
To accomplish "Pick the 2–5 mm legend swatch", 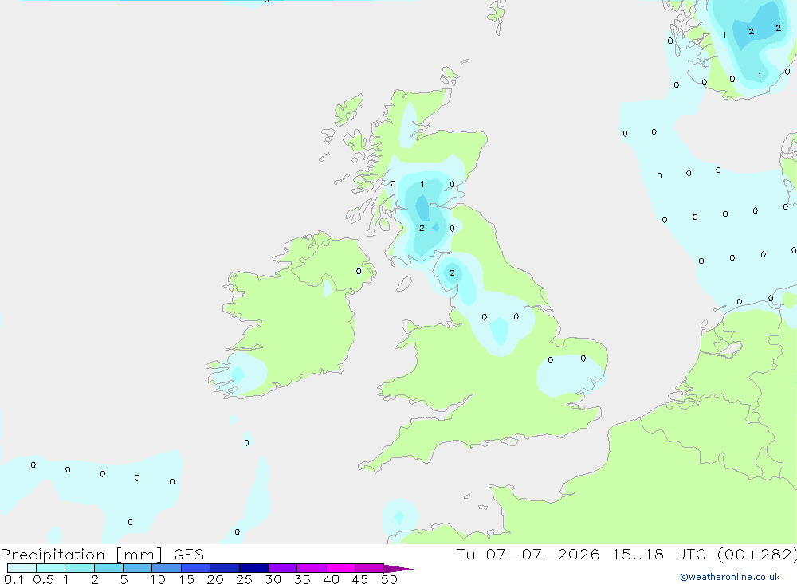I will pyautogui.click(x=108, y=568).
